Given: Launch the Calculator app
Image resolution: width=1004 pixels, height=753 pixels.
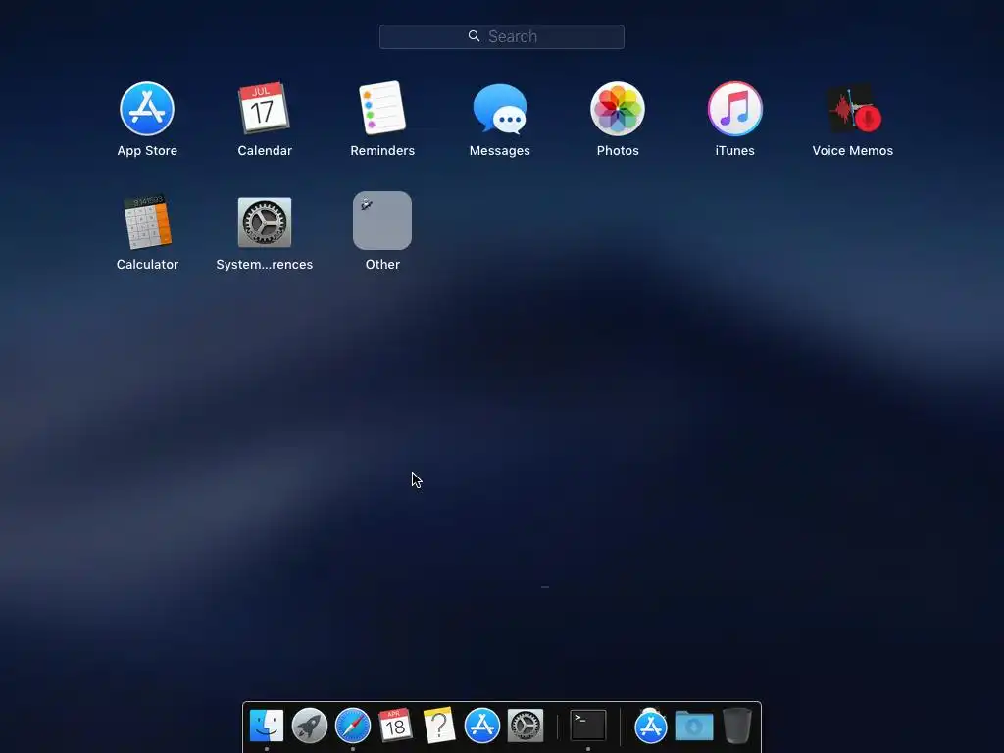Looking at the screenshot, I should pos(147,222).
